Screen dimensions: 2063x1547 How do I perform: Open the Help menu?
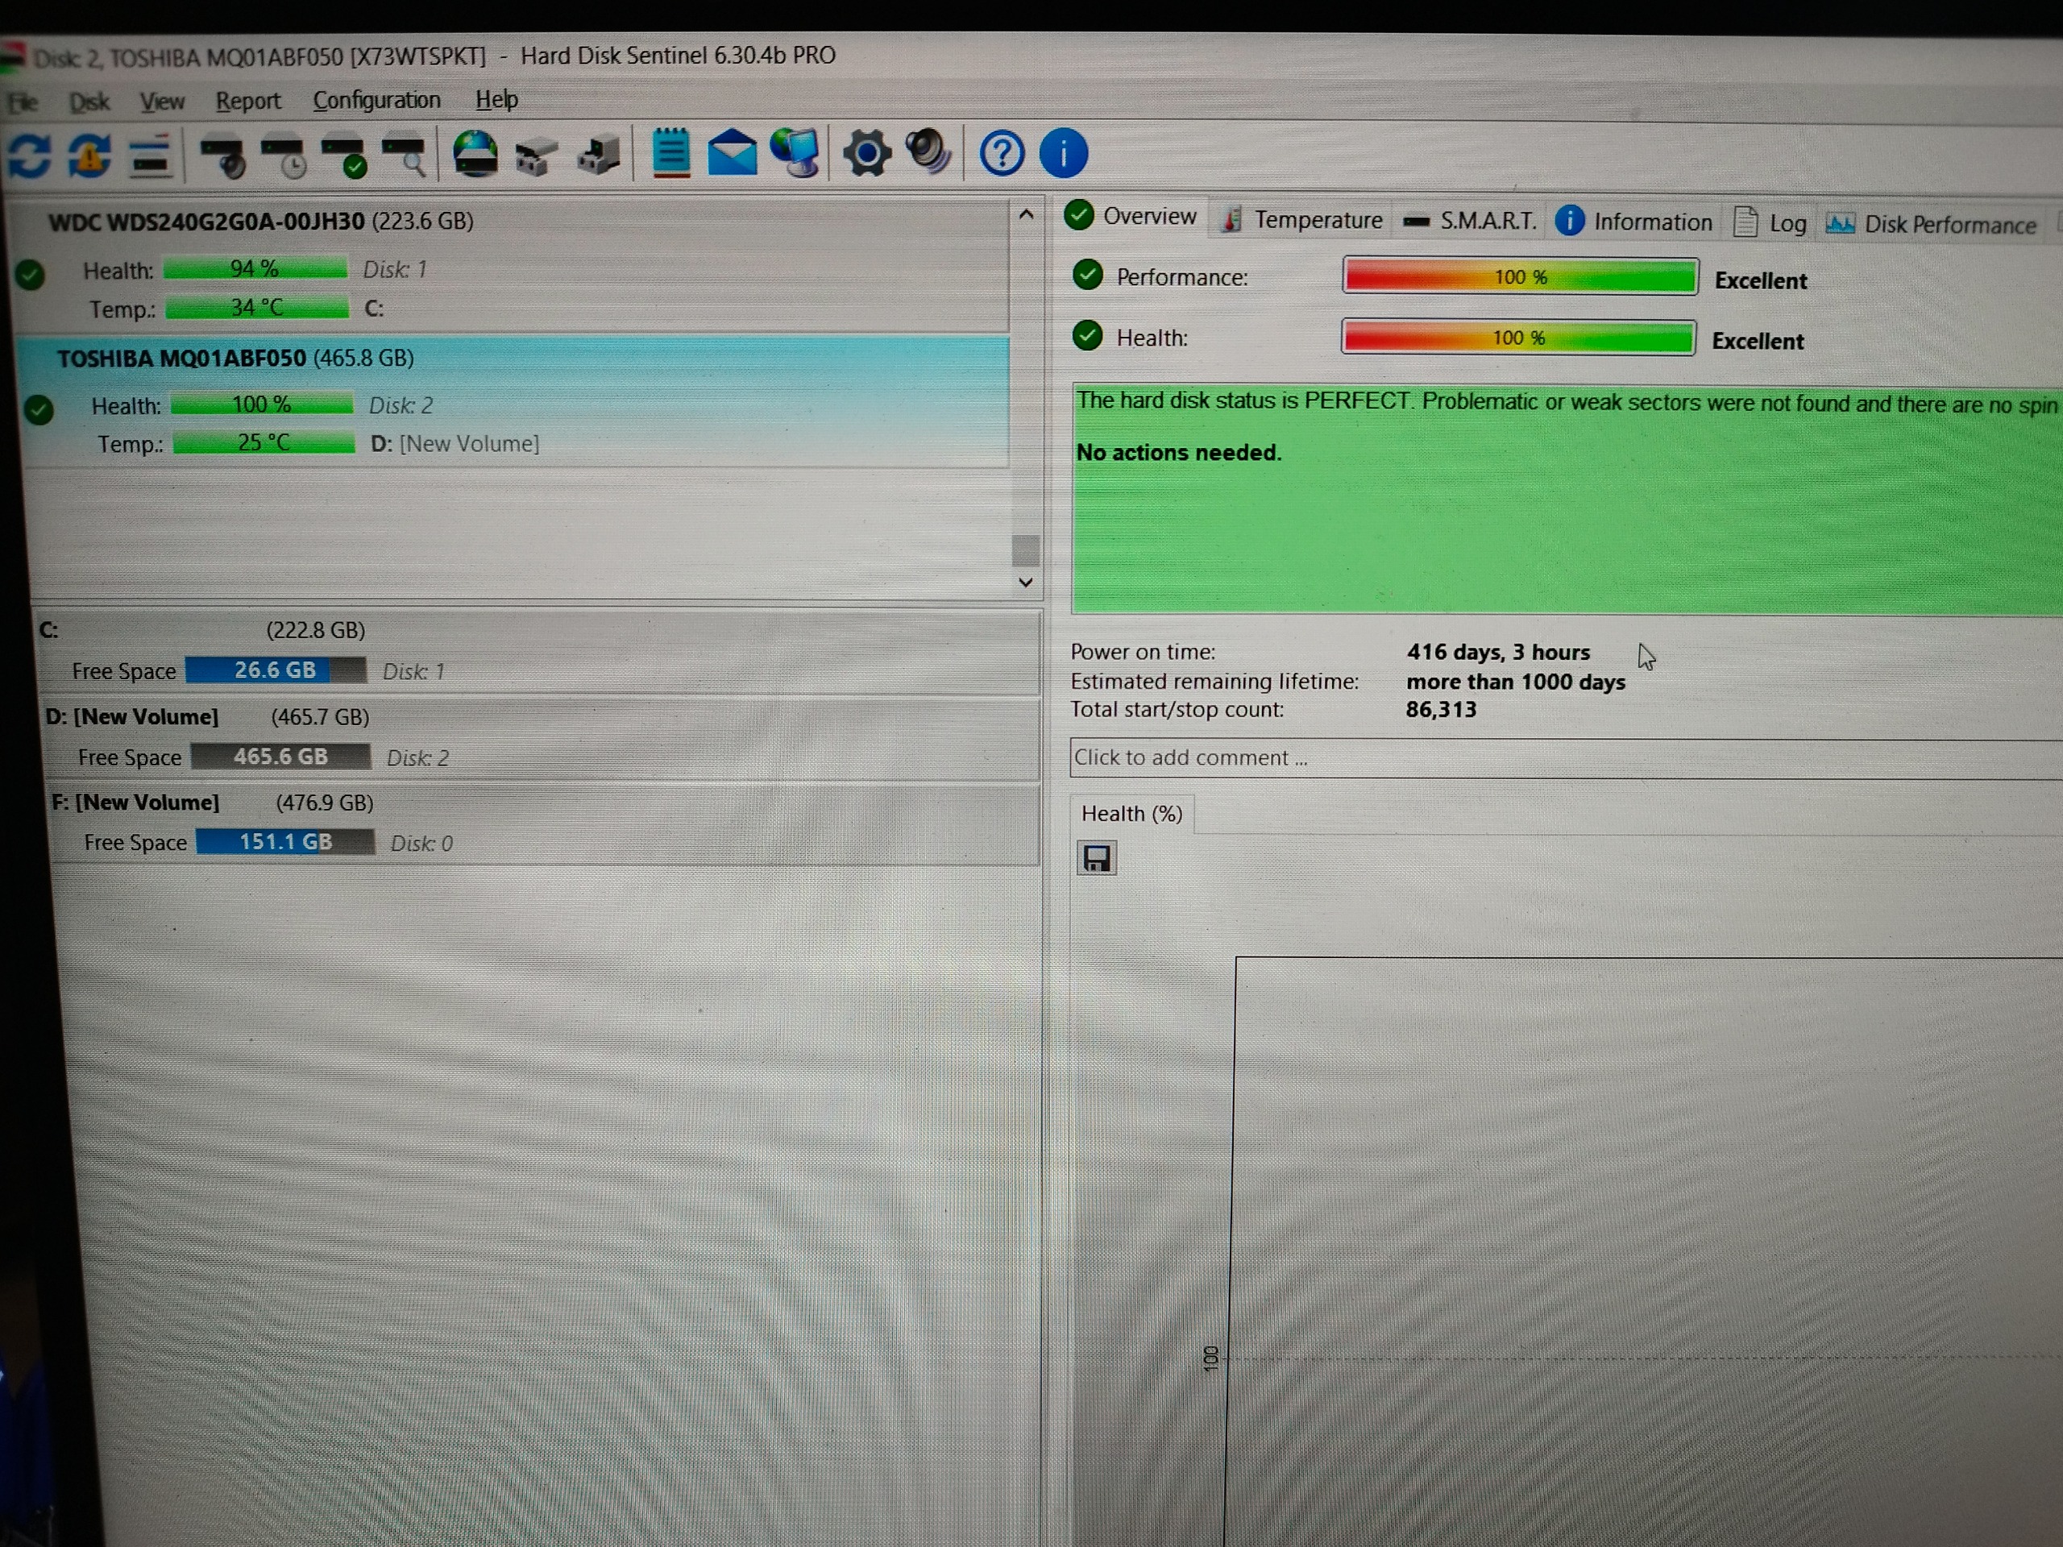[x=496, y=99]
